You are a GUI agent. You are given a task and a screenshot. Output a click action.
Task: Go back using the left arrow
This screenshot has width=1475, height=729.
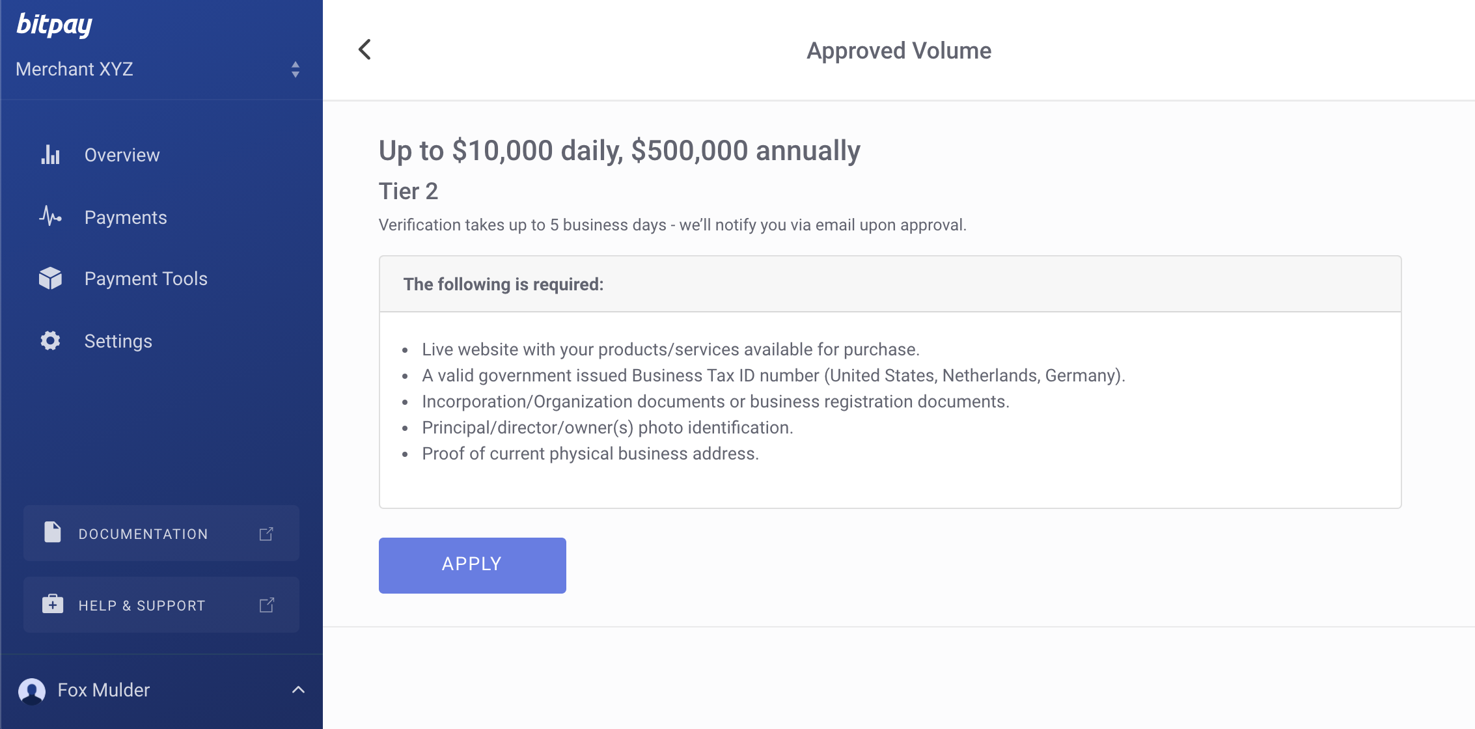[365, 49]
